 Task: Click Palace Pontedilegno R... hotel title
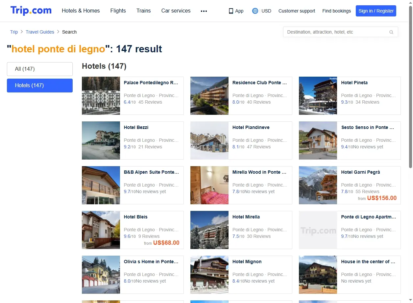[151, 83]
